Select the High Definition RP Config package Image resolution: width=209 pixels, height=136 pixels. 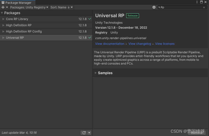click(46, 31)
